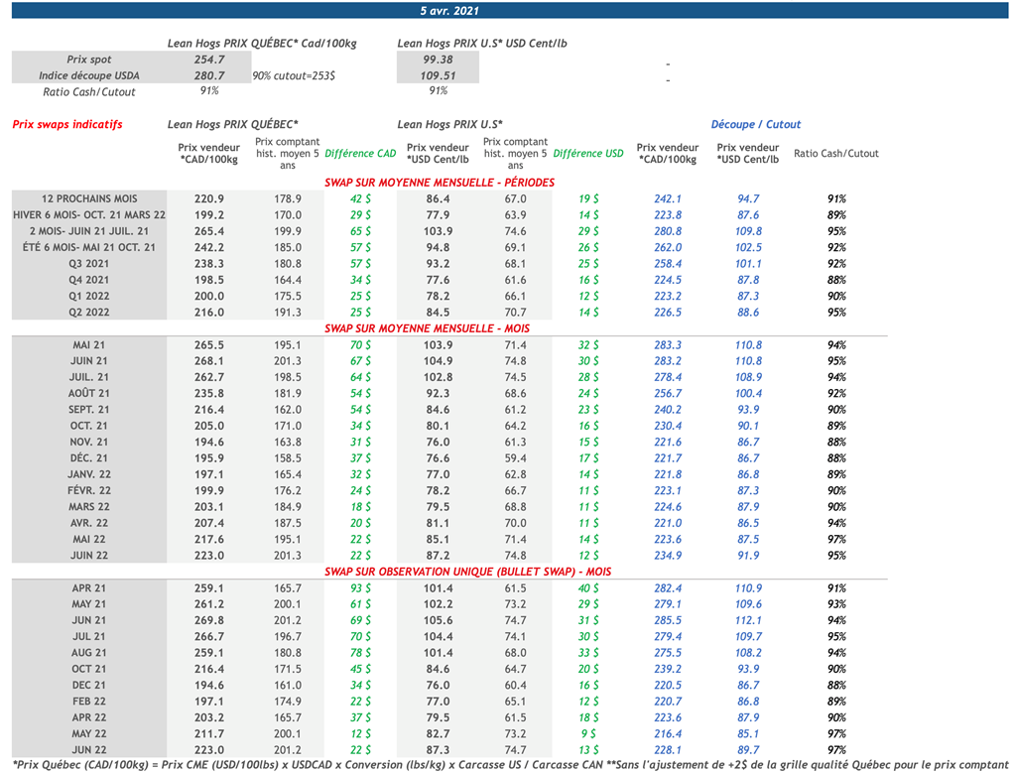Click 93 $ difference in APR 21 row
This screenshot has height=773, width=1016.
[360, 588]
